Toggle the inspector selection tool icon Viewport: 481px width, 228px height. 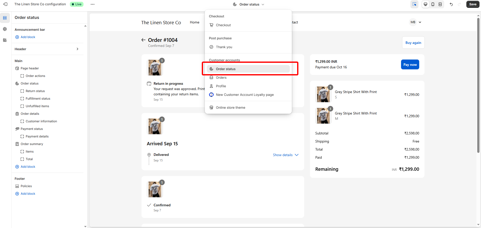click(414, 4)
